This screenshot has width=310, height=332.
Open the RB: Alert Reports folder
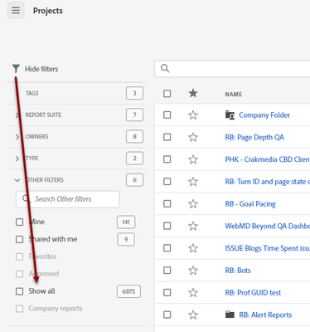click(x=265, y=315)
